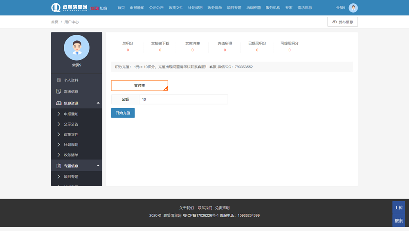Click the 联系我们 footer link
Viewport: 409px width, 231px height.
(x=205, y=208)
